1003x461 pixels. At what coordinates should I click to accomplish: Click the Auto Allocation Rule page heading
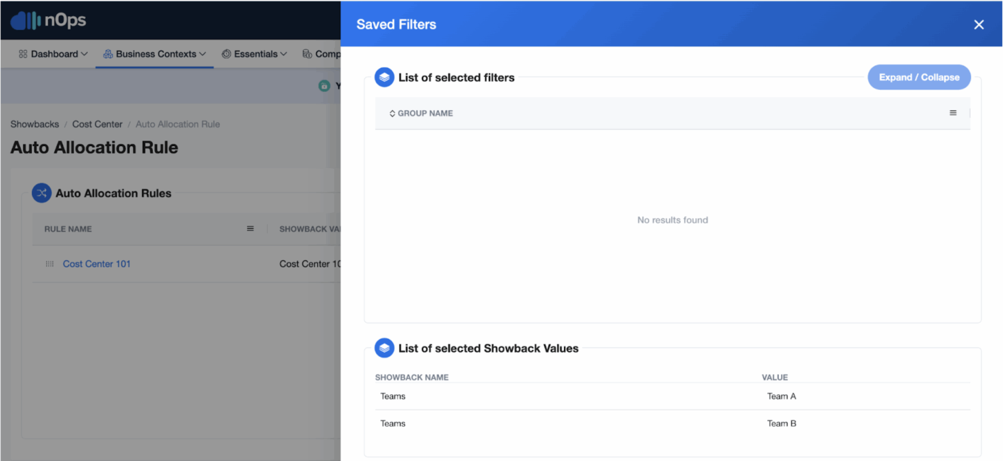pyautogui.click(x=94, y=148)
